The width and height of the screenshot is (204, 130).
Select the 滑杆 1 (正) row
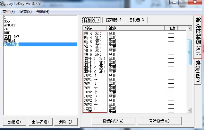point(135,63)
